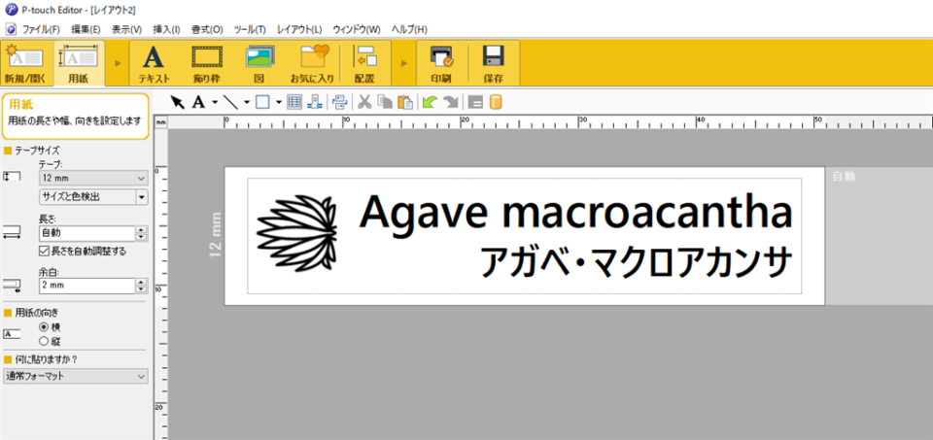Viewport: 933px width, 440px height.
Task: Select the 横 orientation radio button
Action: [x=44, y=327]
